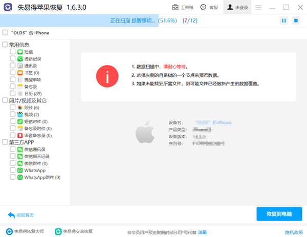Select the 第三方APP category node
The height and width of the screenshot is (237, 307).
(21, 142)
